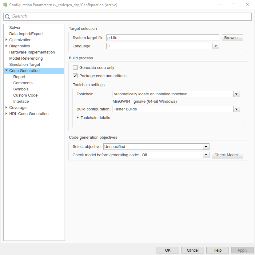Click the Select objective dropdown arrow

click(x=206, y=146)
